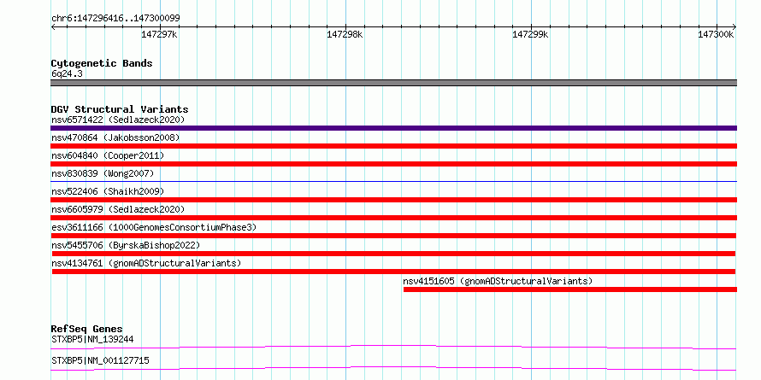Click the 147300k ruler tick label
This screenshot has height=380, width=761.
pyautogui.click(x=716, y=35)
